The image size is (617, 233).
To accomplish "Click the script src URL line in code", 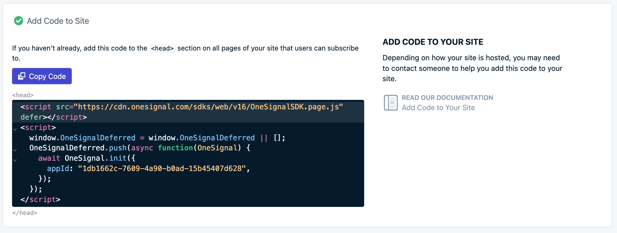I will 182,107.
